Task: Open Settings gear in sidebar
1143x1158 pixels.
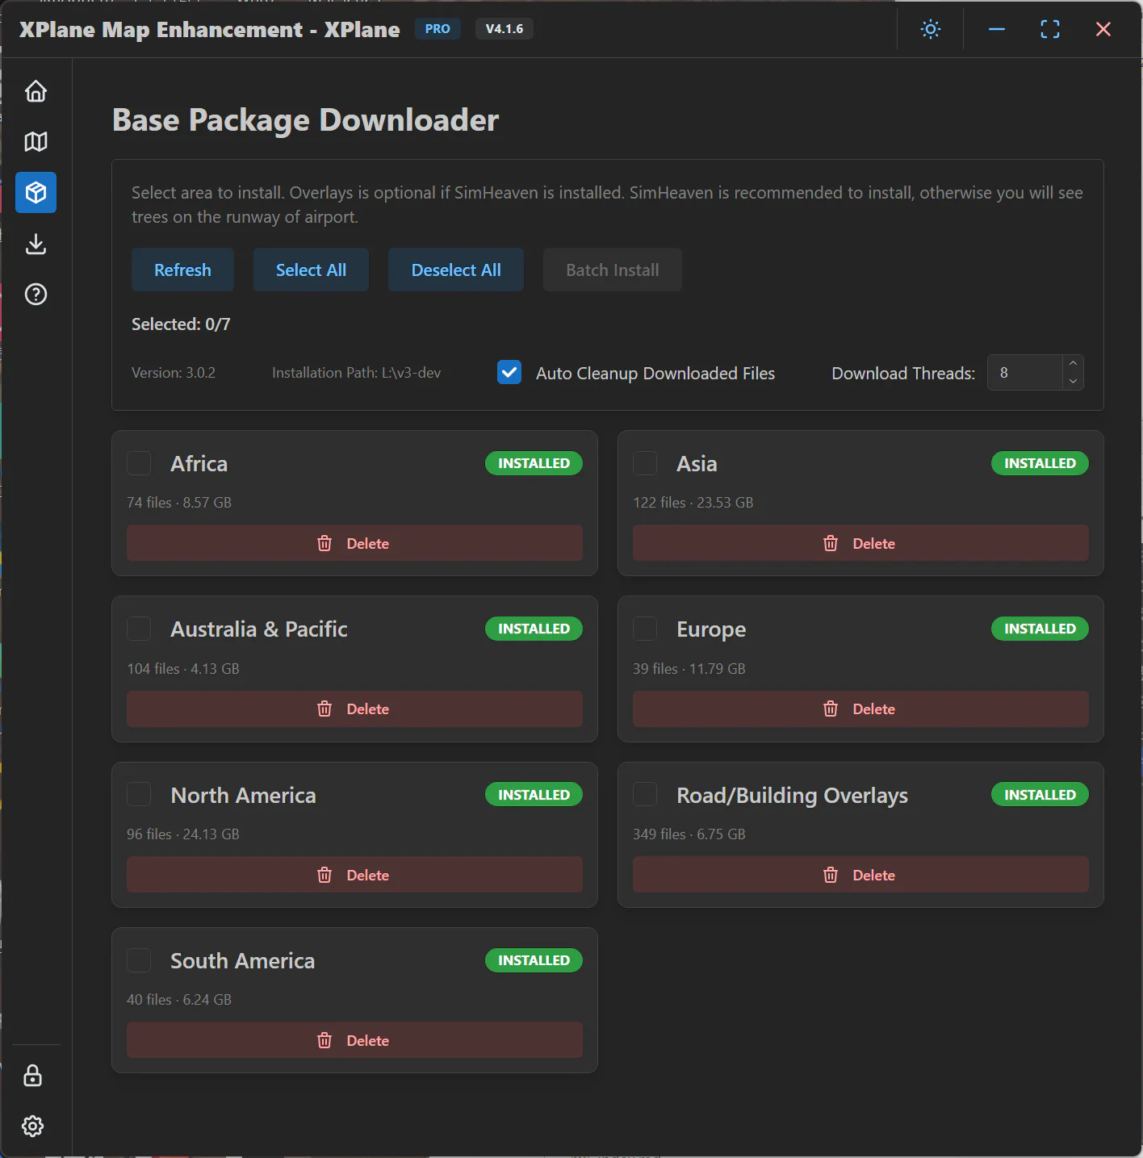Action: [x=33, y=1126]
